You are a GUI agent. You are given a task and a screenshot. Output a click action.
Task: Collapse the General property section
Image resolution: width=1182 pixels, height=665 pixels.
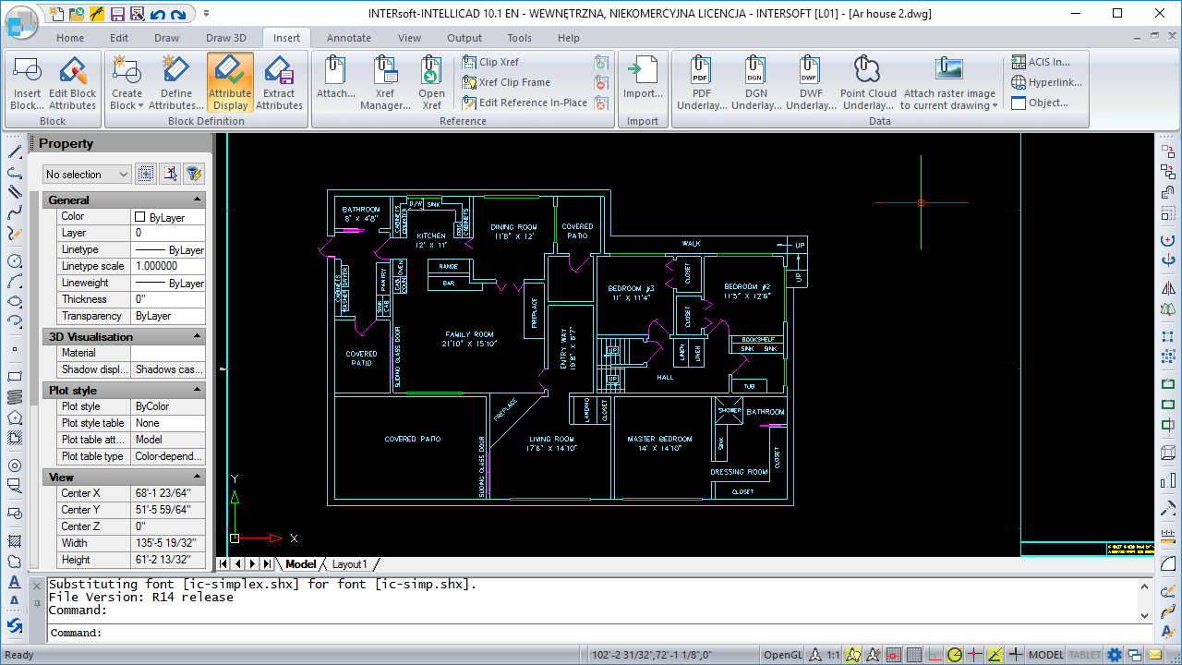[x=197, y=199]
